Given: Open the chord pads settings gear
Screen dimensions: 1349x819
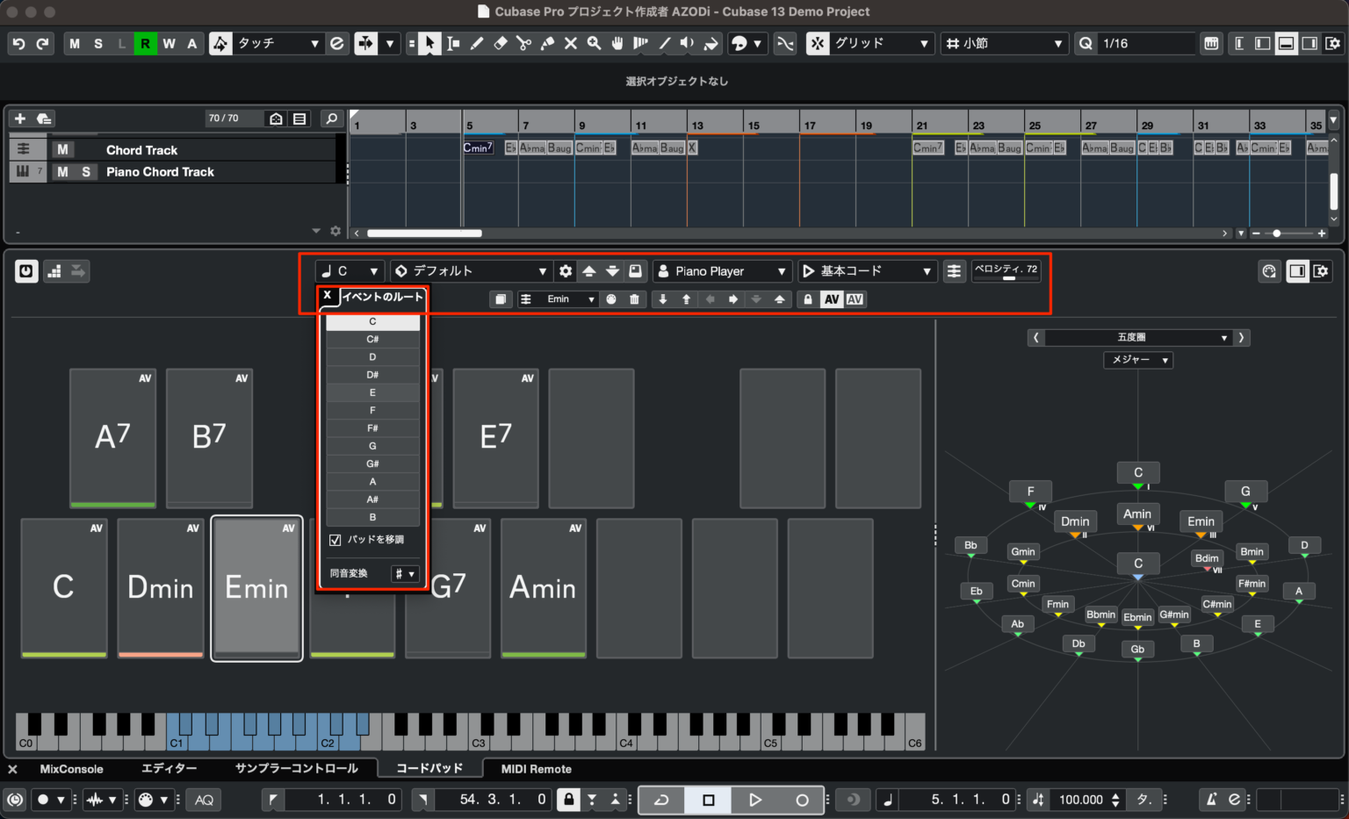Looking at the screenshot, I should 566,270.
